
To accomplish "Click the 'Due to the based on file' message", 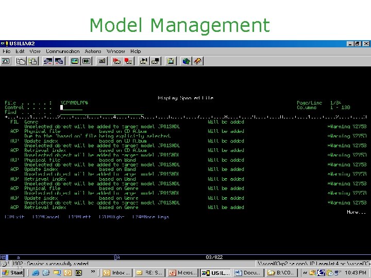I will click(97, 136).
